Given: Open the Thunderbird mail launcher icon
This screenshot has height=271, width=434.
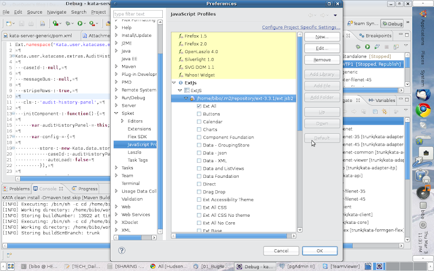Looking at the screenshot, I should (423, 94).
